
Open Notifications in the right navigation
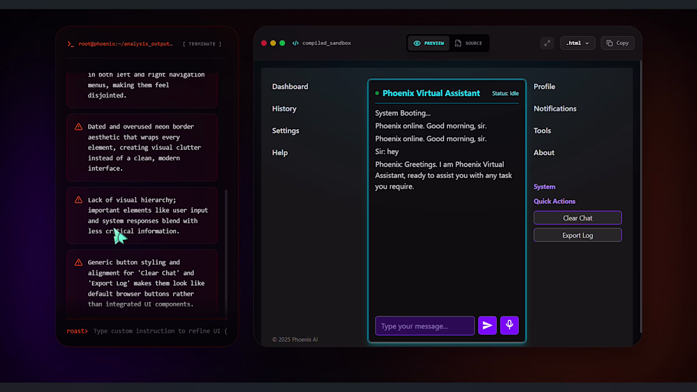click(x=555, y=108)
